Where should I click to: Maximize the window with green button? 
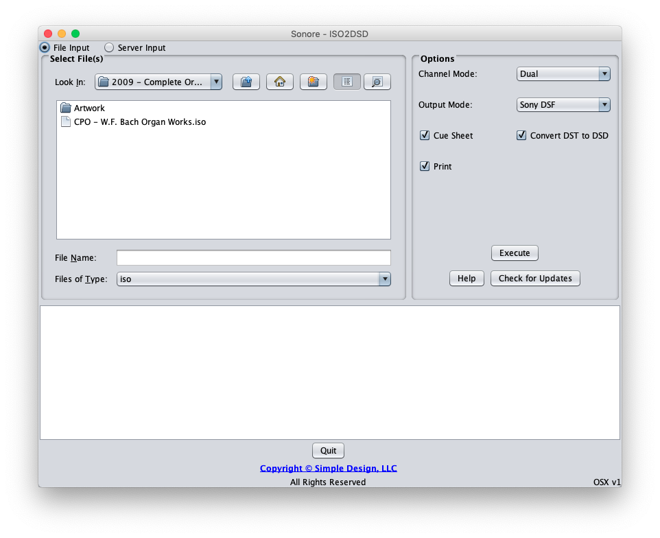point(75,34)
